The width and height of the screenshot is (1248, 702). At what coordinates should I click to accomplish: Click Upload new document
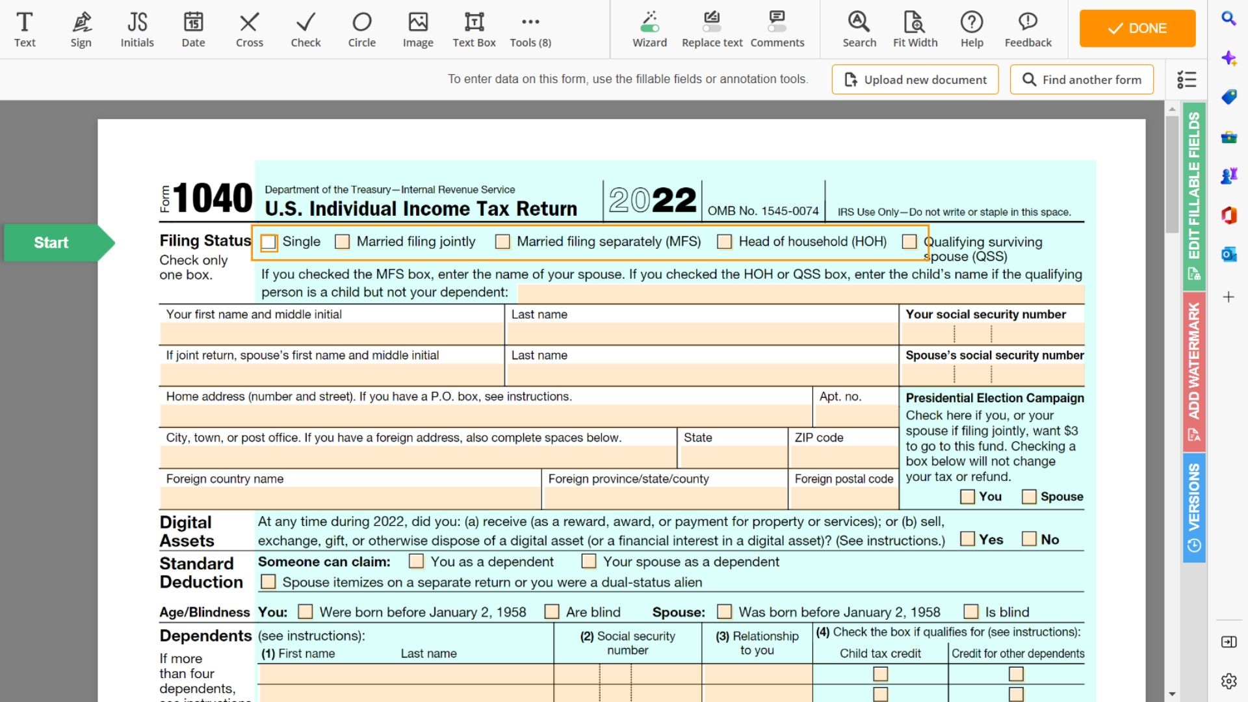(x=915, y=79)
